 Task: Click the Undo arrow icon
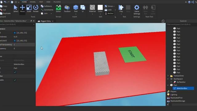5,2
